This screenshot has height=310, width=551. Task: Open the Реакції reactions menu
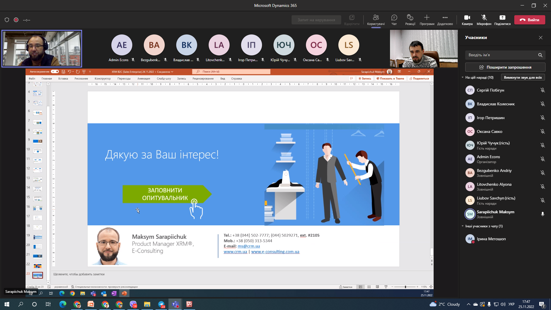[410, 20]
